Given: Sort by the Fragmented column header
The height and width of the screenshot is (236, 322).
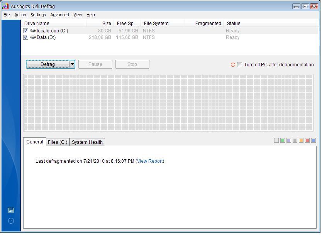Looking at the screenshot, I should [x=204, y=24].
